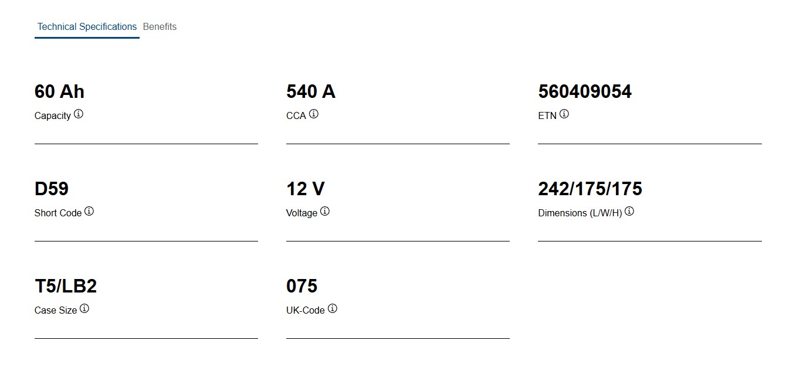The image size is (786, 381).
Task: Click the info icon beside ETN
Action: [x=564, y=114]
